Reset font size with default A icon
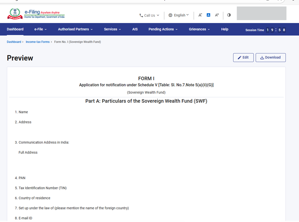 208,15
